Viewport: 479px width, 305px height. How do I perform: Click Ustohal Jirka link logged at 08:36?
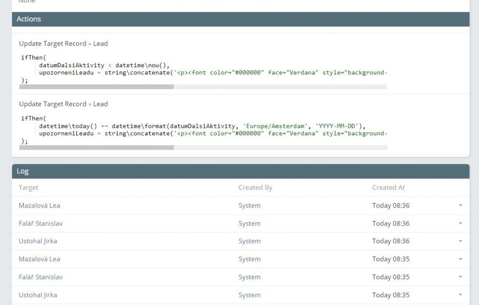pyautogui.click(x=38, y=241)
